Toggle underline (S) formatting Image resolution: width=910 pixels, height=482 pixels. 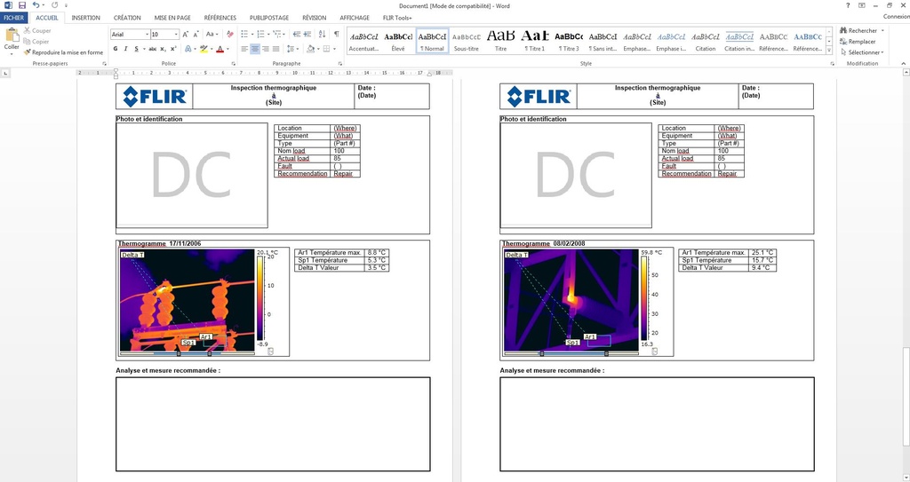click(x=136, y=50)
